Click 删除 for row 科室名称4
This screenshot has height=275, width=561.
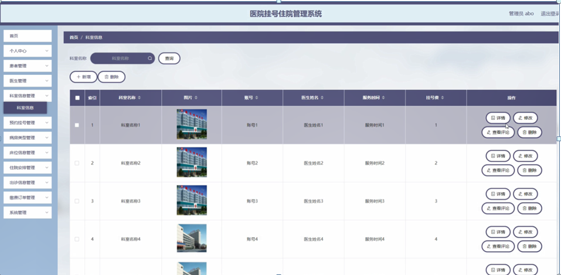coord(529,246)
